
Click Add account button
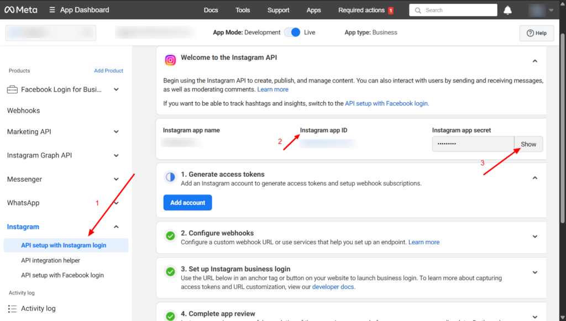point(188,203)
